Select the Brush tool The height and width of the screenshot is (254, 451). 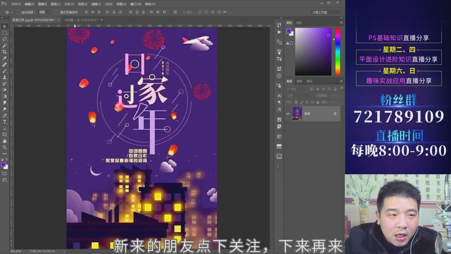coord(5,71)
